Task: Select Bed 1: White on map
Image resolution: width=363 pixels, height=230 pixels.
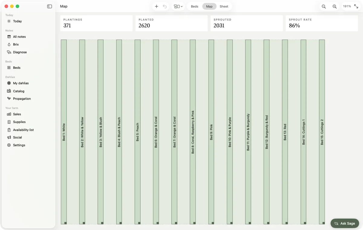Action: coord(64,132)
